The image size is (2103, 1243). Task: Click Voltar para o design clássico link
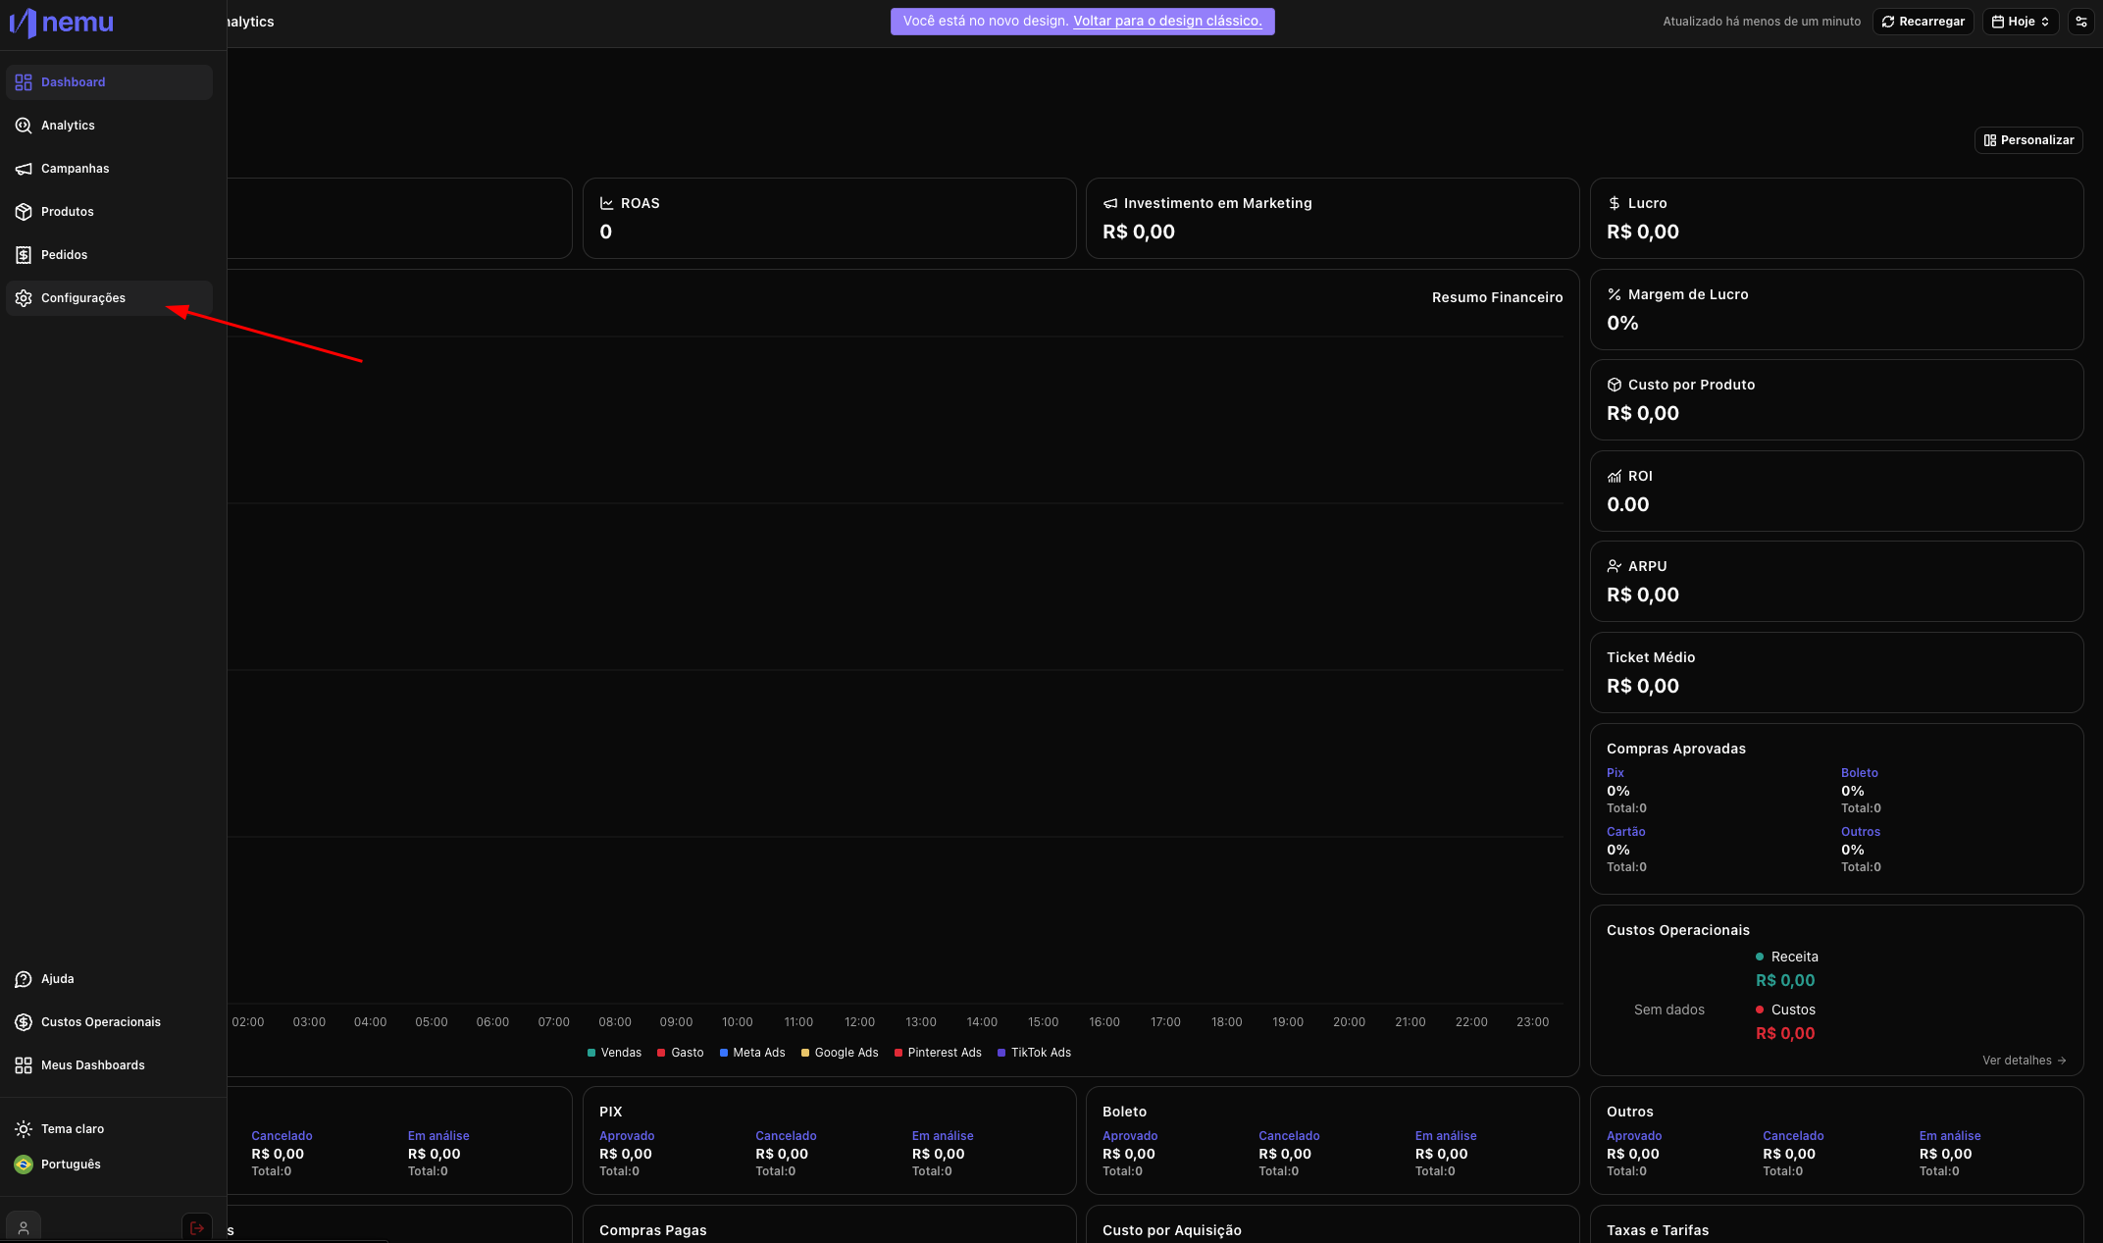pyautogui.click(x=1167, y=22)
